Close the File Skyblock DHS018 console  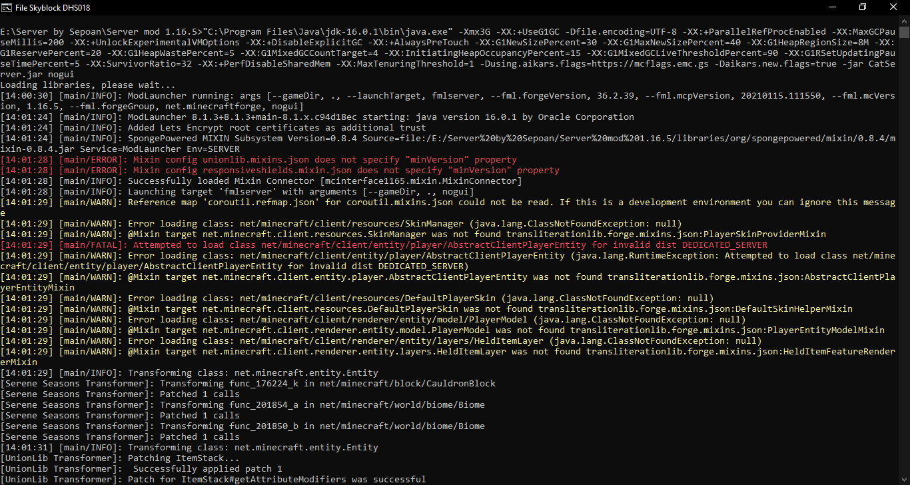(893, 7)
